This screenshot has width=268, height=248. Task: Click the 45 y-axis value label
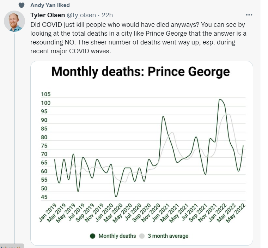click(x=44, y=197)
